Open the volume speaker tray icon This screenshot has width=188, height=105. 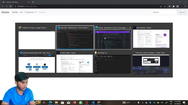tap(162, 102)
